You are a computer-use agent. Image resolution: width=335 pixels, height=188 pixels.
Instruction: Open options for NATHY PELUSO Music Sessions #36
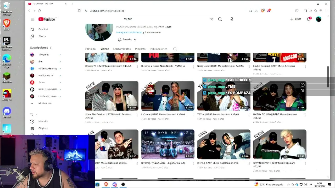305,115
